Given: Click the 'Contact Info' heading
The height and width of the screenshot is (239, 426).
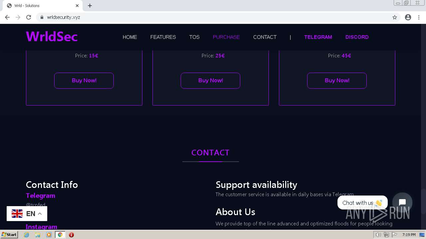Looking at the screenshot, I should pos(52,185).
